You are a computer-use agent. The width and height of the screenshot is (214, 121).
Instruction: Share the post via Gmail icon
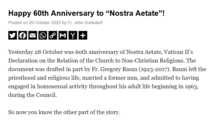(63, 35)
